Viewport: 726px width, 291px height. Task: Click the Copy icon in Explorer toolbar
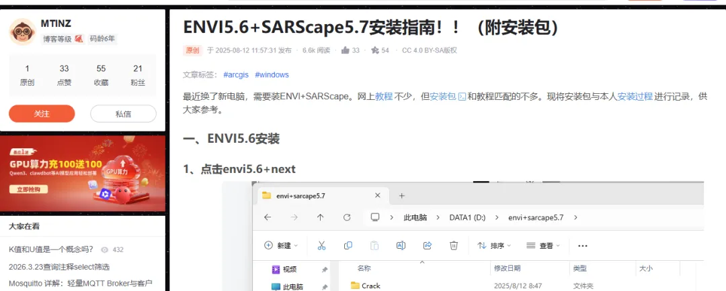point(348,245)
